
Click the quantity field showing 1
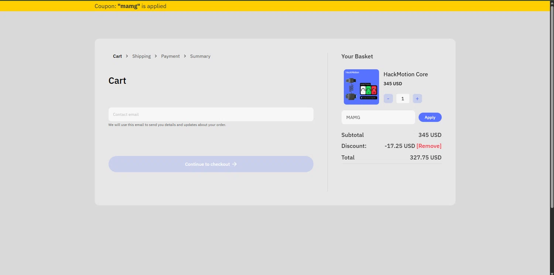click(x=403, y=99)
